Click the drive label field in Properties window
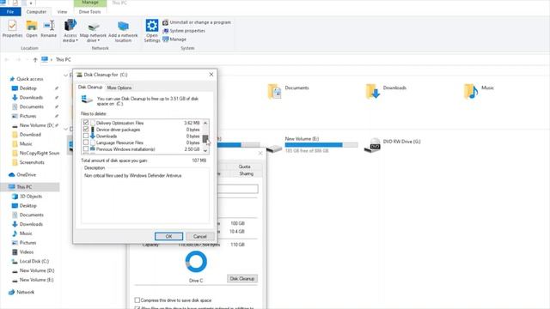Screen dimensions: 550x309 pos(238,189)
